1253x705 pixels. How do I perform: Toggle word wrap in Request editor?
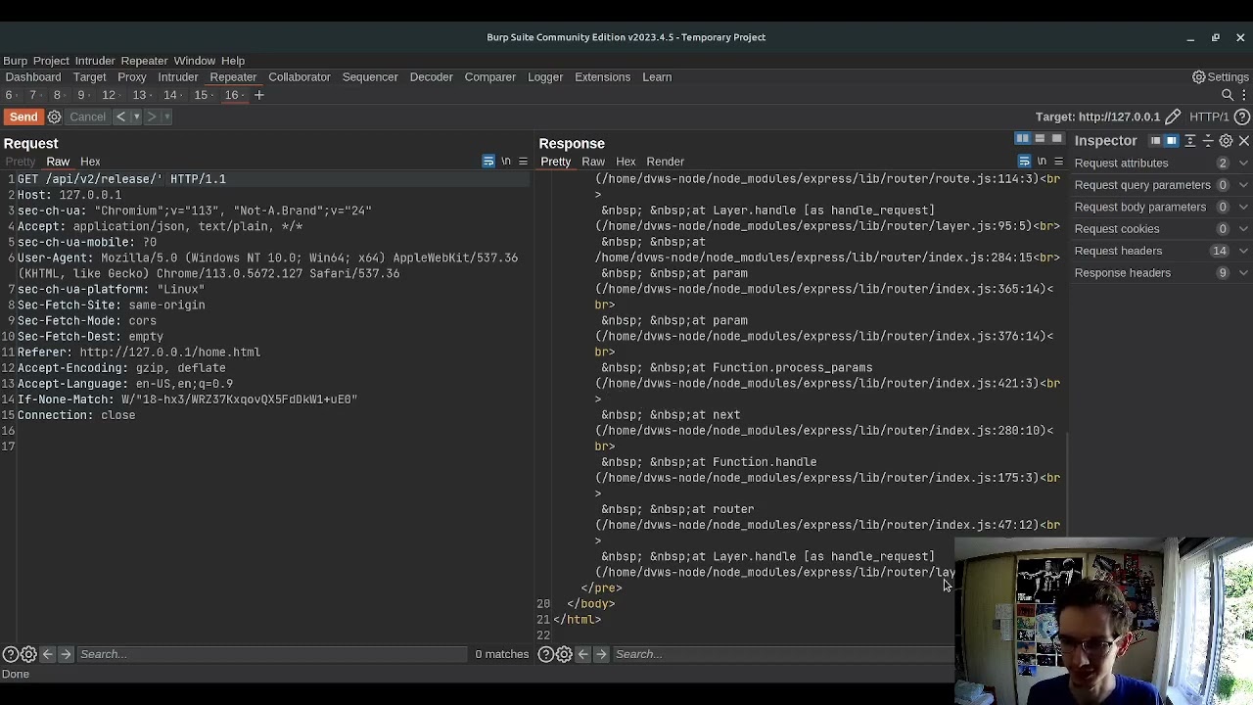[x=488, y=162]
